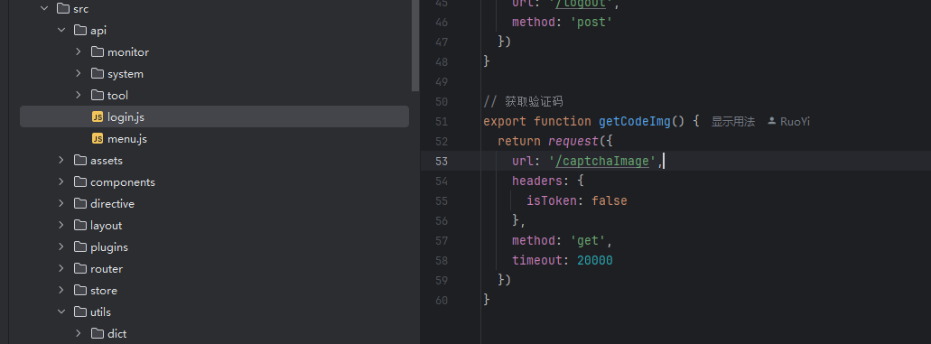The height and width of the screenshot is (344, 931).
Task: Click the project tree vertical scrollbar
Action: click(x=415, y=45)
